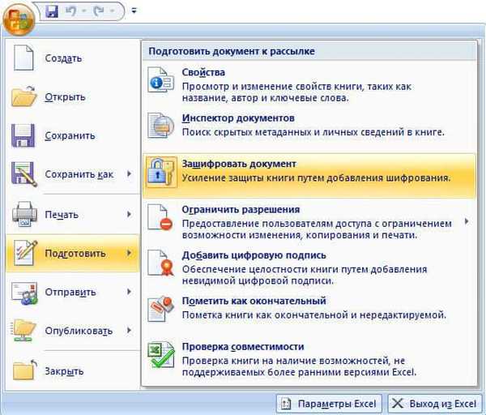Select the Открыть menu item
This screenshot has width=486, height=415.
coord(73,96)
